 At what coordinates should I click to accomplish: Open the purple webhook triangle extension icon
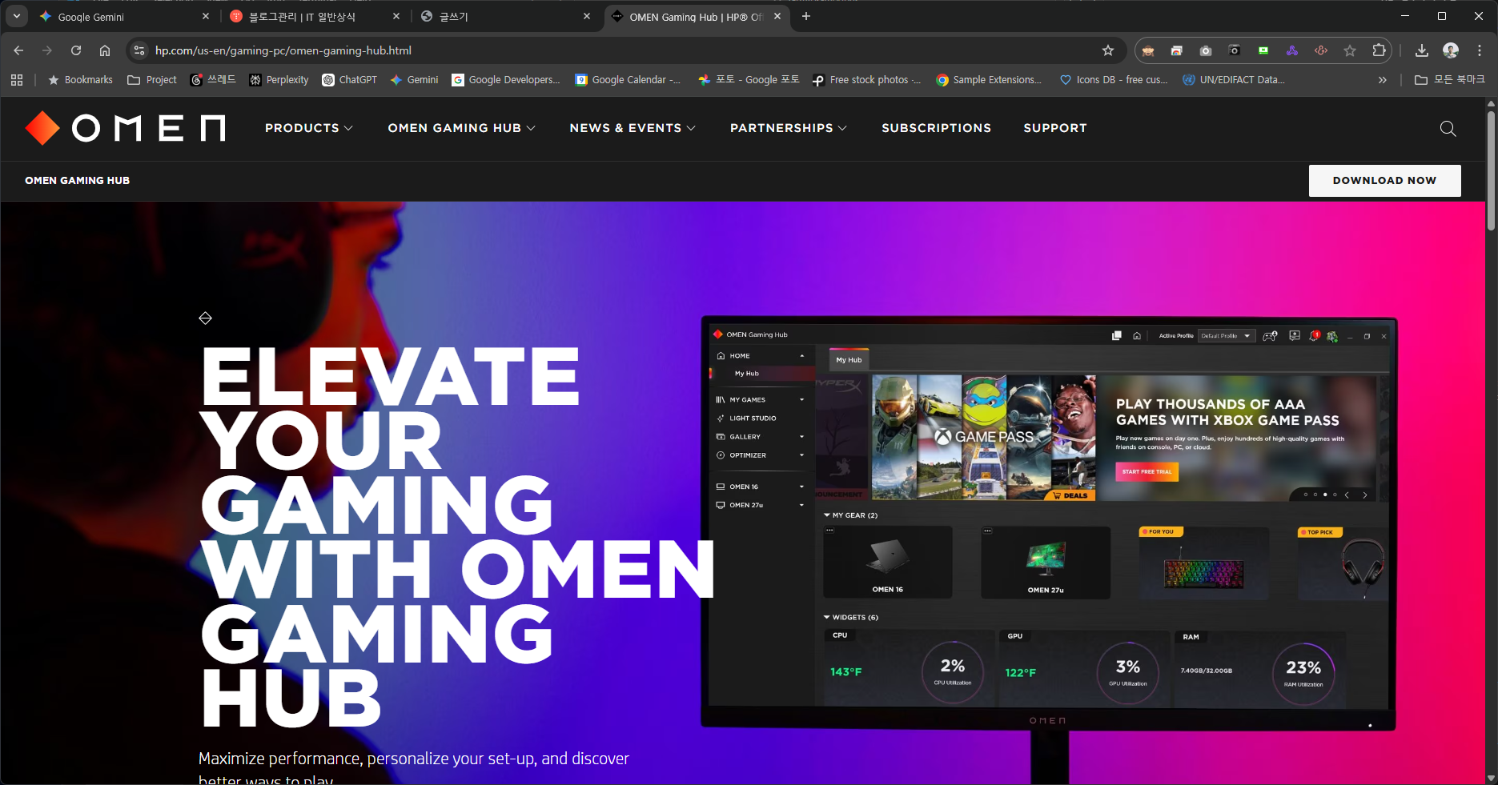tap(1292, 50)
